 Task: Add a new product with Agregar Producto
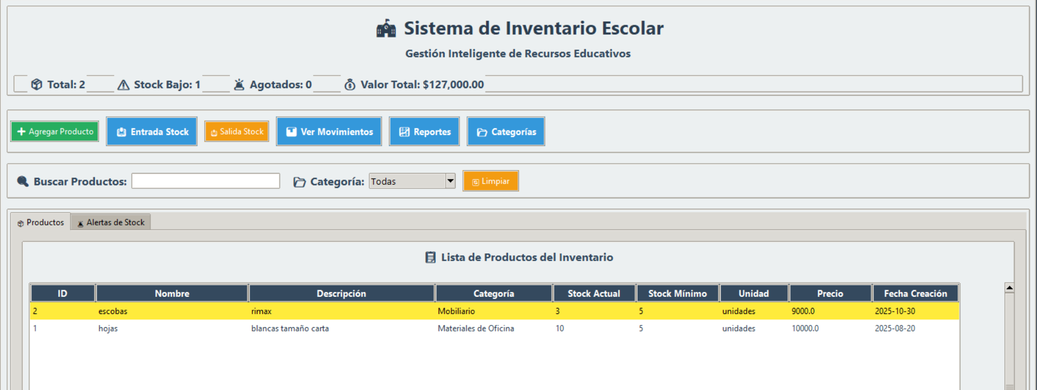click(55, 132)
